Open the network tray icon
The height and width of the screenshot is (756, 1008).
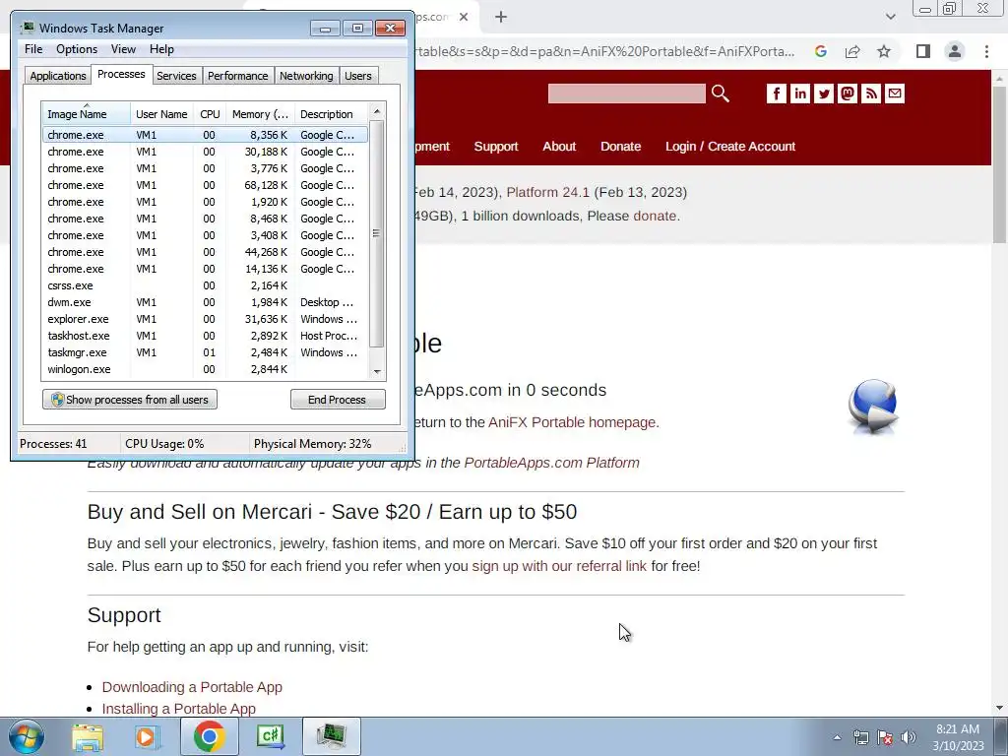860,737
